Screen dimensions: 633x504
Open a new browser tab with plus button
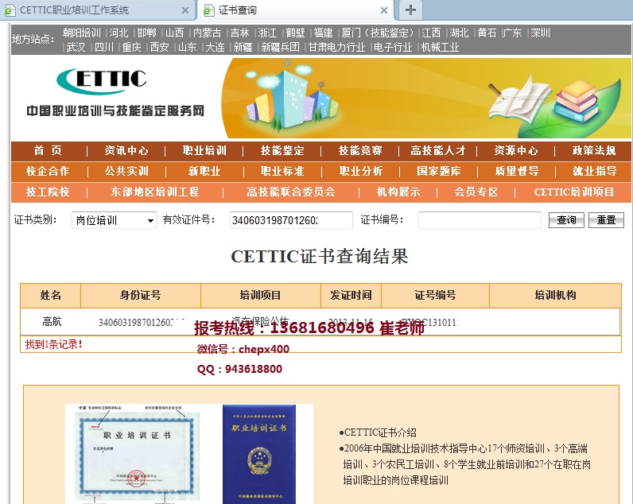pos(410,10)
